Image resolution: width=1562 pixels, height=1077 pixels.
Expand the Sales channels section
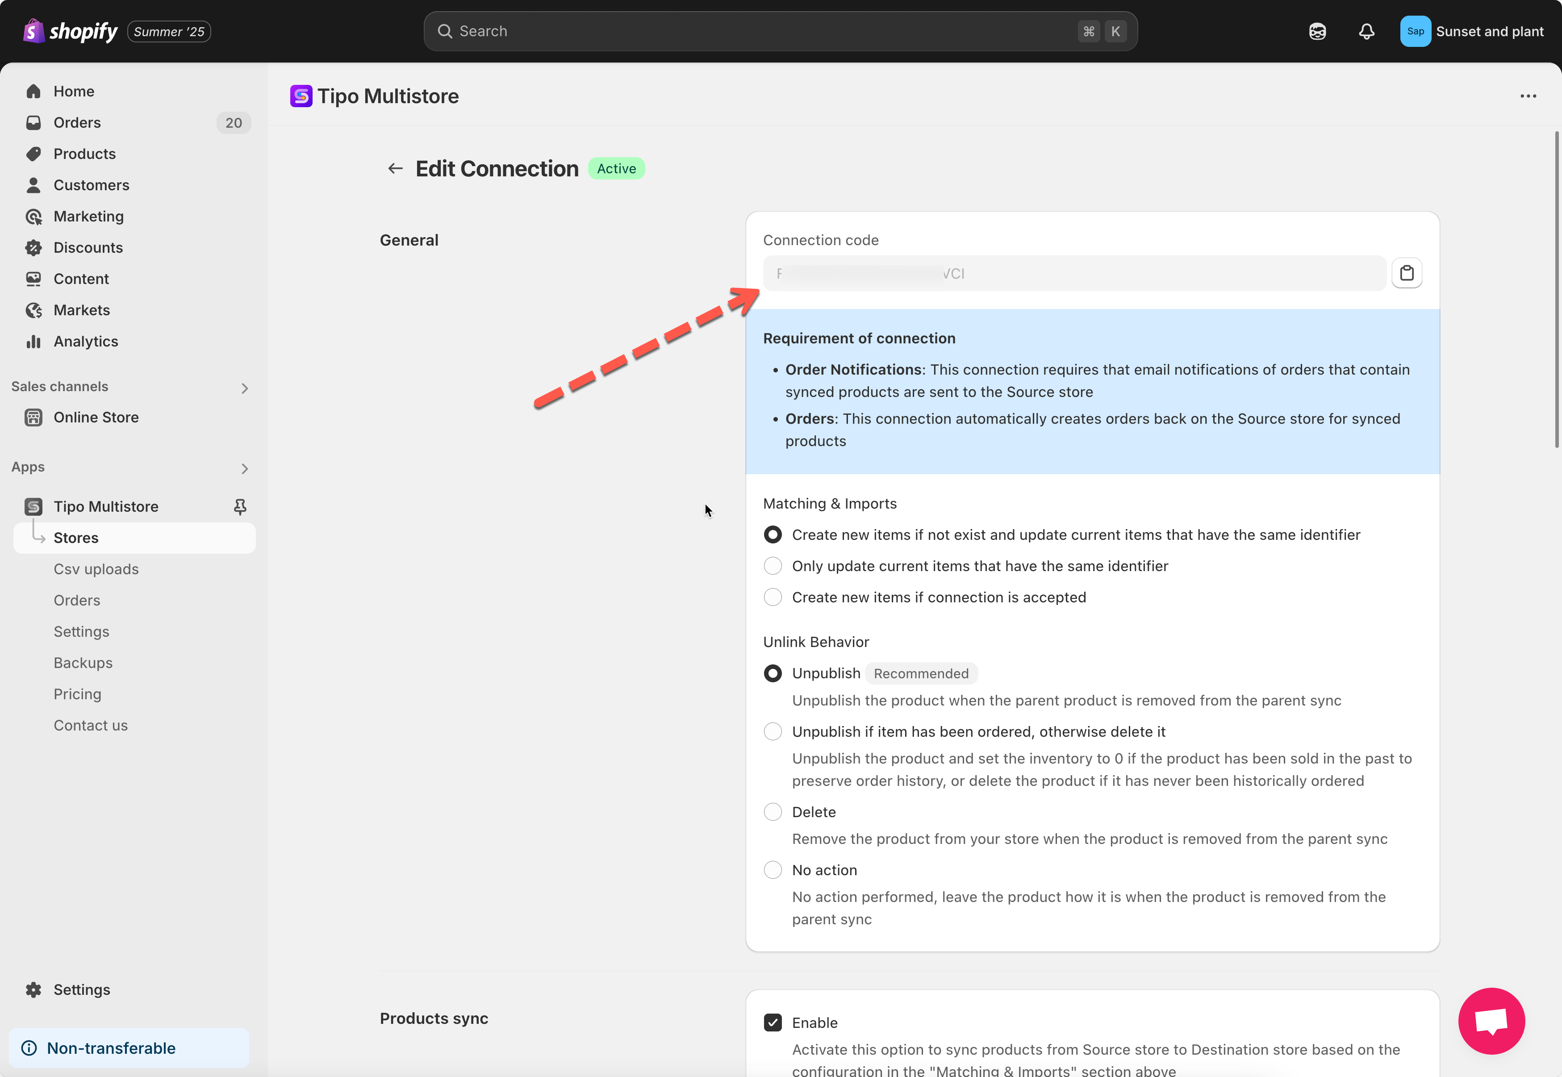pos(244,388)
